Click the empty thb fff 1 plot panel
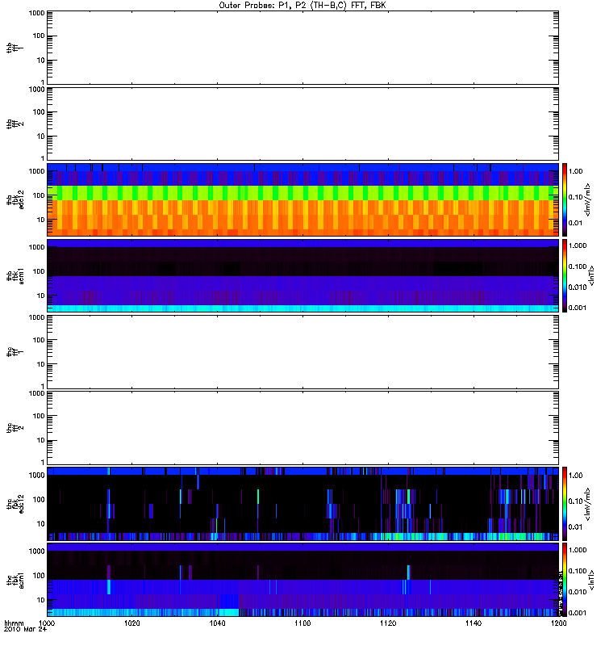 tap(302, 48)
